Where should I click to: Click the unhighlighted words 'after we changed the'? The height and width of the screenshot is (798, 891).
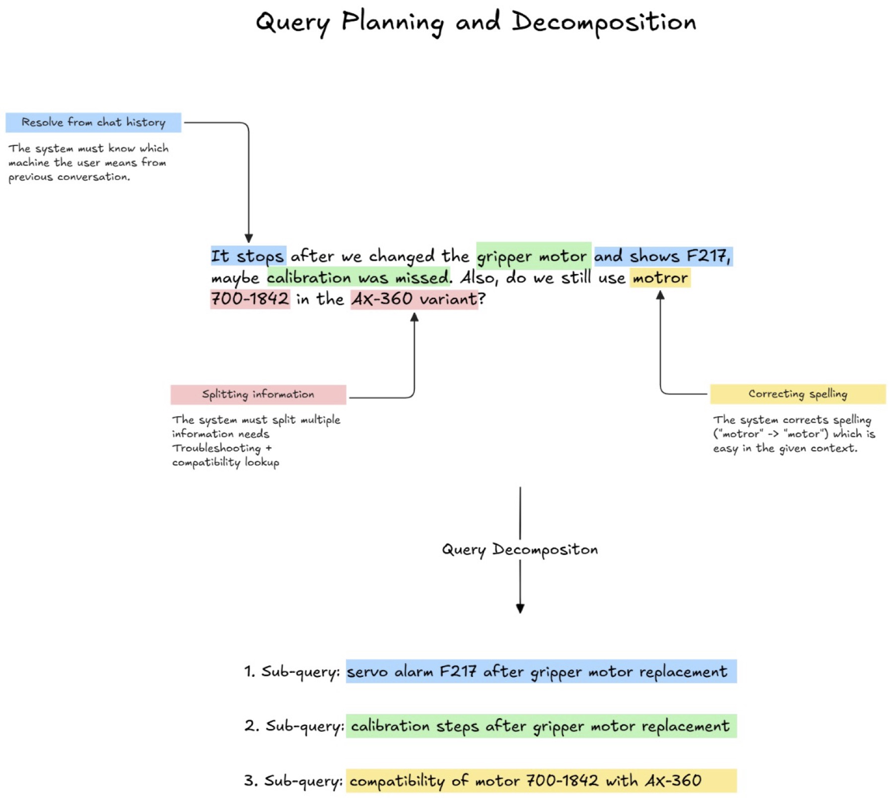[x=380, y=256]
